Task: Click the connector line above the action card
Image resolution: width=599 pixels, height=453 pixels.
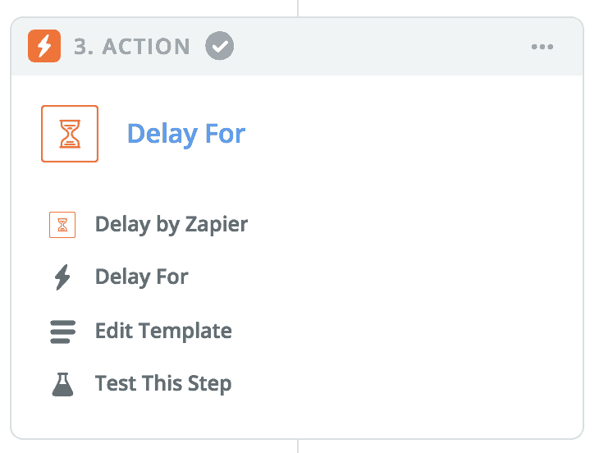Action: [x=298, y=8]
